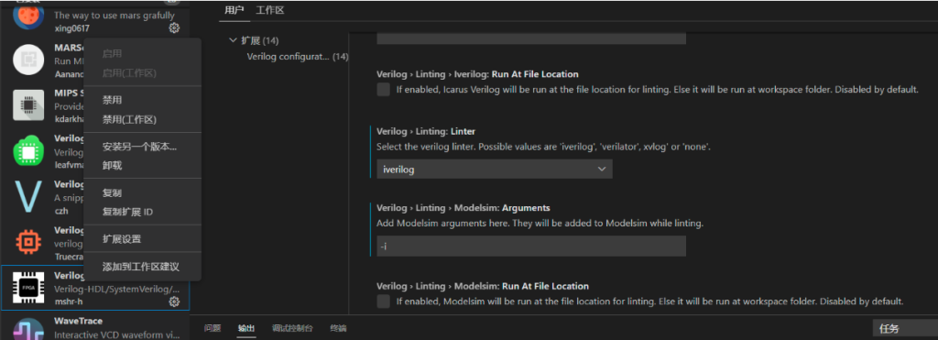938x340 pixels.
Task: Choose 复制扩展 ID in the context menu
Action: 128,212
